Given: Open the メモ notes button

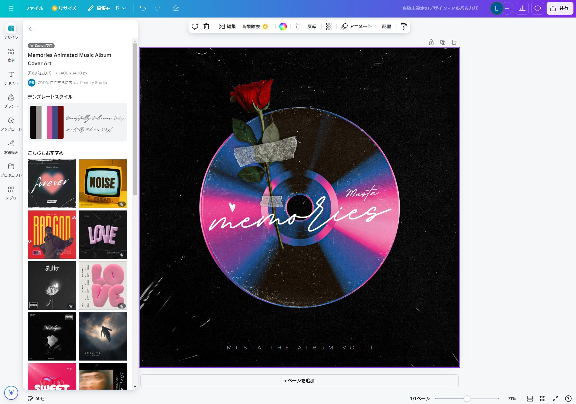Looking at the screenshot, I should pos(36,399).
